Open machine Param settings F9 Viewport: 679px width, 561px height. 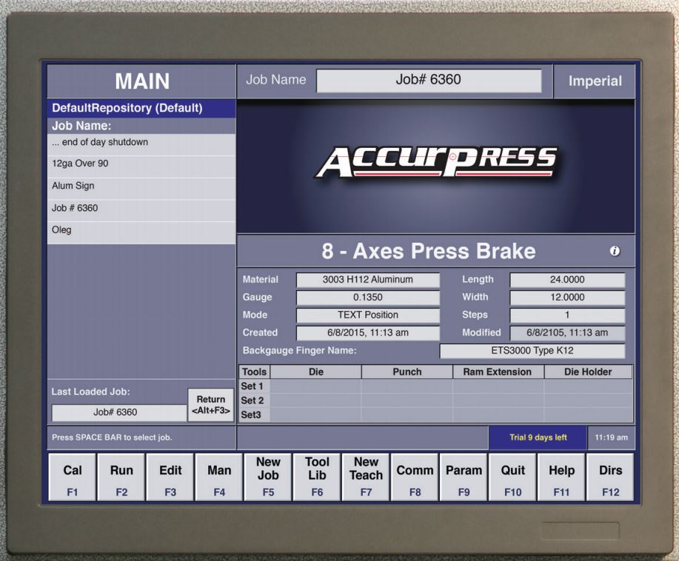463,476
